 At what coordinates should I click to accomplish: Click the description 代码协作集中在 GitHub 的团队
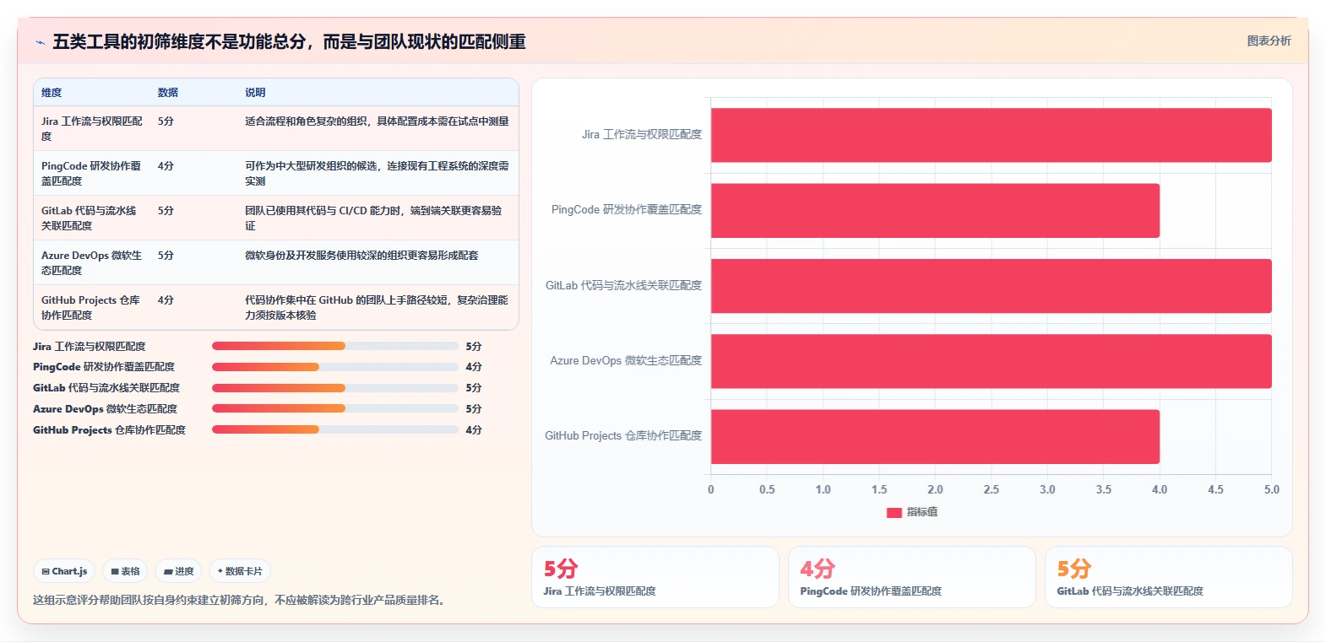pyautogui.click(x=377, y=307)
